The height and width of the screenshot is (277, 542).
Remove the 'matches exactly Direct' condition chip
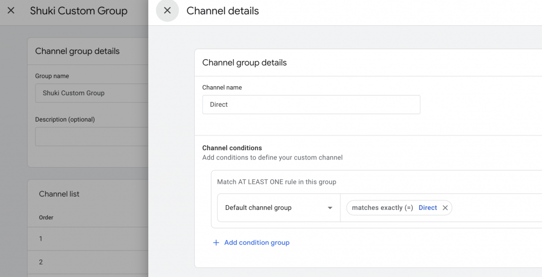point(445,208)
